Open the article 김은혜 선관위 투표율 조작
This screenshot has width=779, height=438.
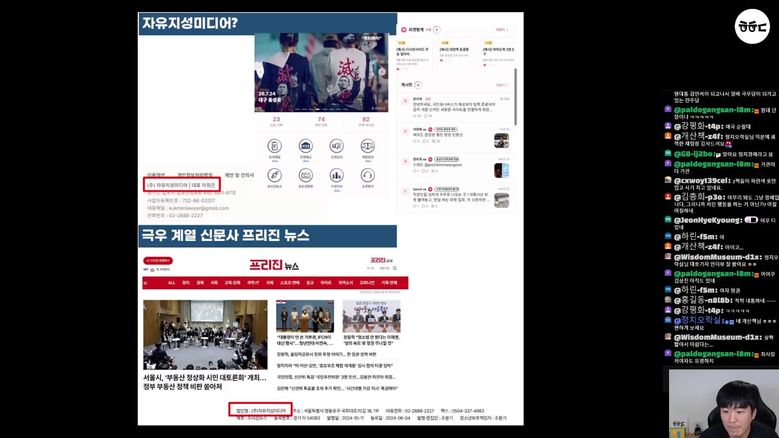point(337,389)
